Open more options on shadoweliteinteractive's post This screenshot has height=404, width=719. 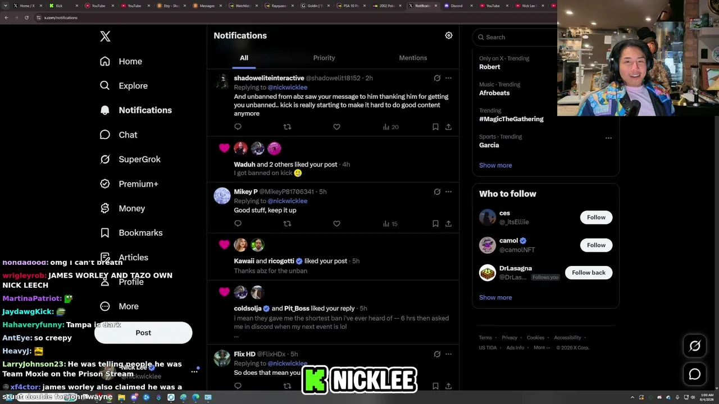(x=448, y=78)
